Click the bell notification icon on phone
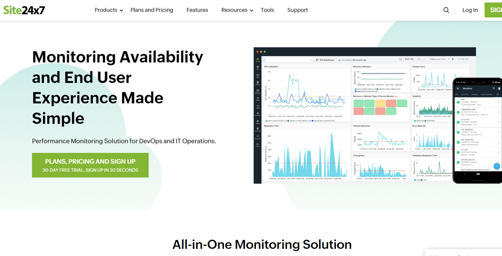 [x=499, y=88]
